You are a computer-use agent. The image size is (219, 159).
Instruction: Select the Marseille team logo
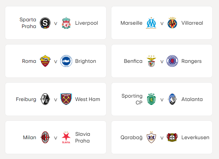(x=151, y=23)
